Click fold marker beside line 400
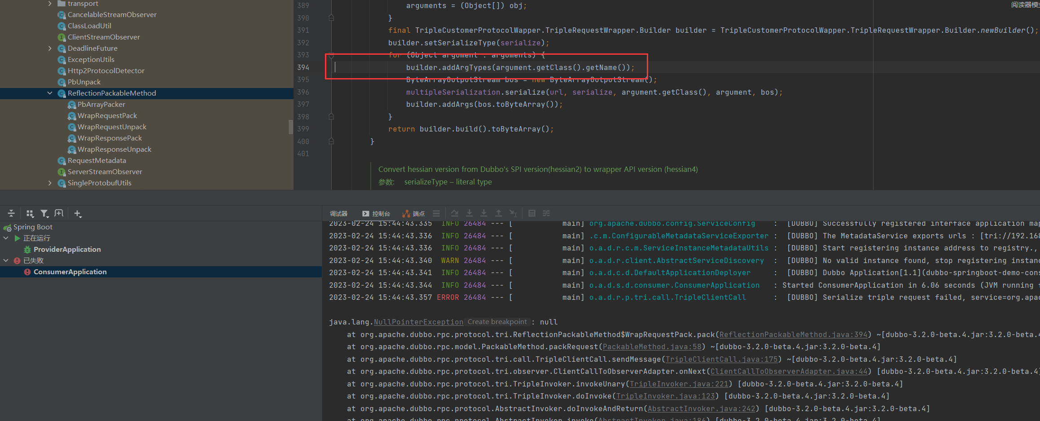Image resolution: width=1040 pixels, height=421 pixels. (331, 141)
